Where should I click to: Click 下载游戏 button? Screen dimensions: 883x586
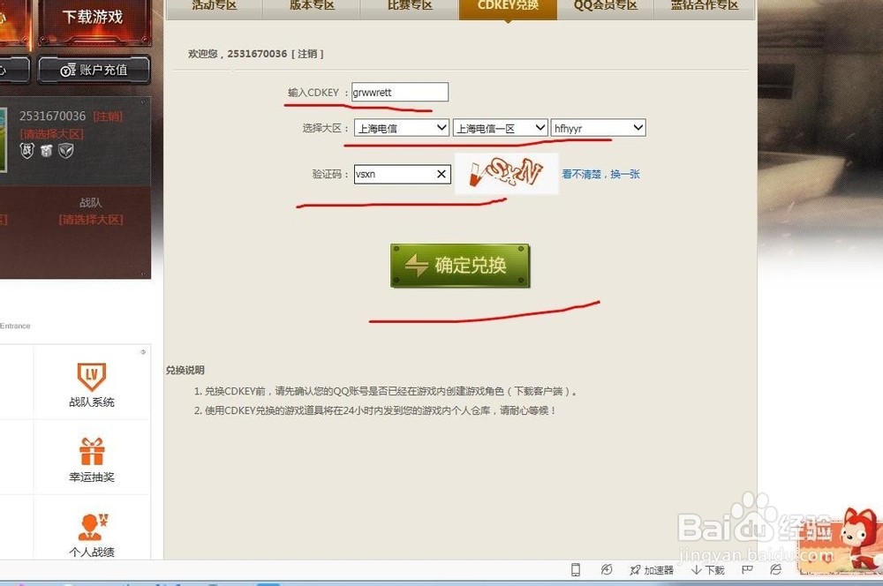coord(94,21)
